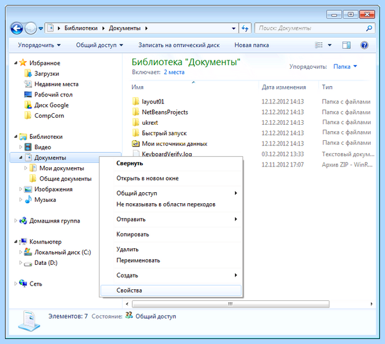Collapse the Избранное tree section
Viewport: 385px width, 344px height.
coord(15,63)
